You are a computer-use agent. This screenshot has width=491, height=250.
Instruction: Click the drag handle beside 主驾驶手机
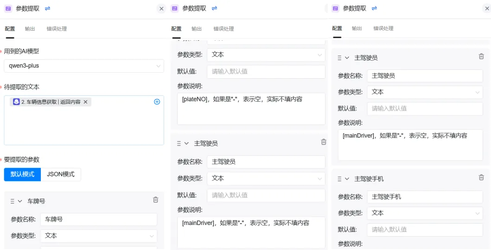click(339, 179)
